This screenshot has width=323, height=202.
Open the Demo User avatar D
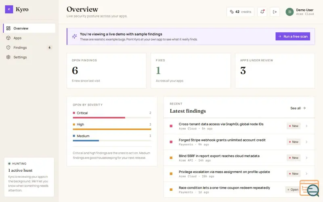click(x=289, y=12)
